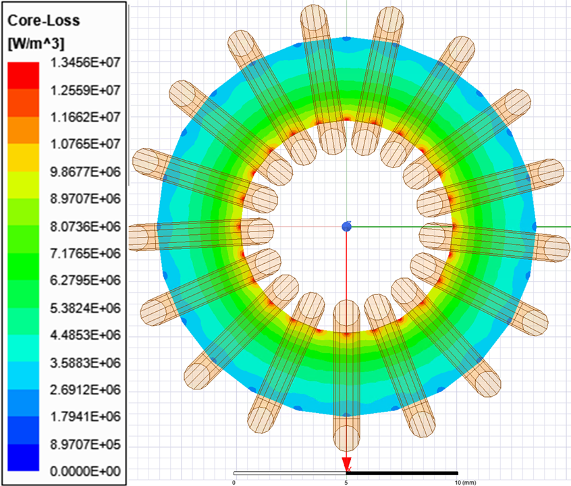Click green legend band above 6.2795E+06
571x486 pixels.
(22, 267)
